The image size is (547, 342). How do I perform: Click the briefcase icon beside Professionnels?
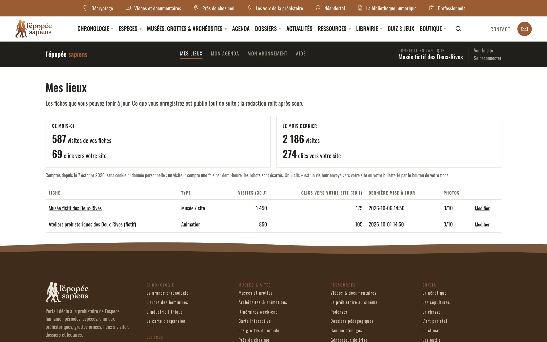432,8
